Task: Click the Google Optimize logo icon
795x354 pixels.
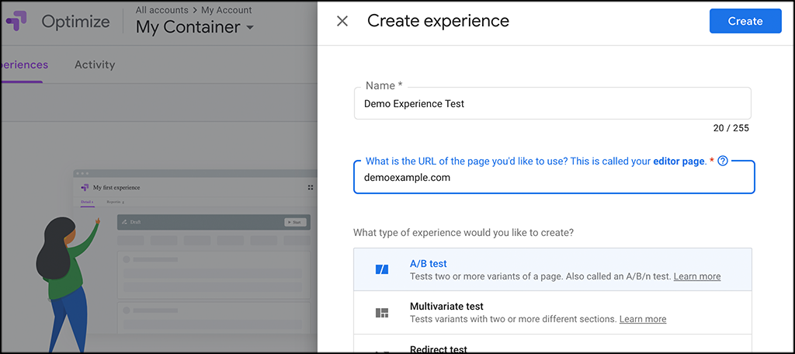Action: [x=16, y=21]
